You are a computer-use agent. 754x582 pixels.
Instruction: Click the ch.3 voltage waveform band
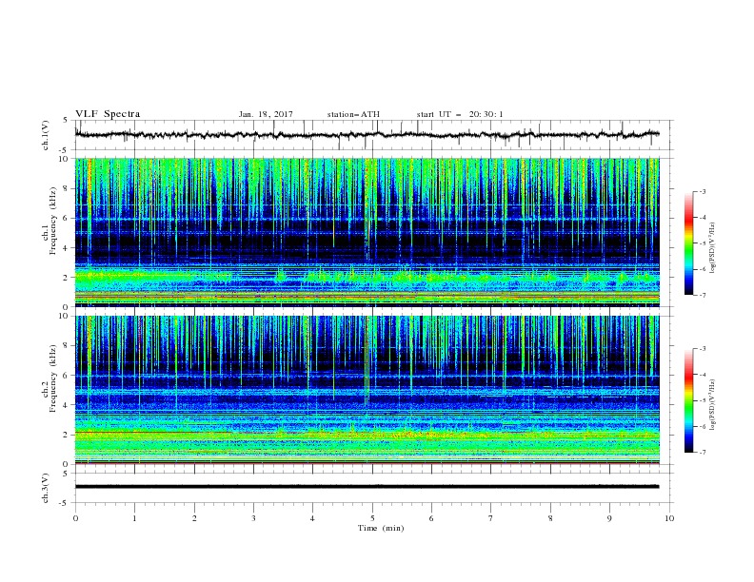(367, 487)
